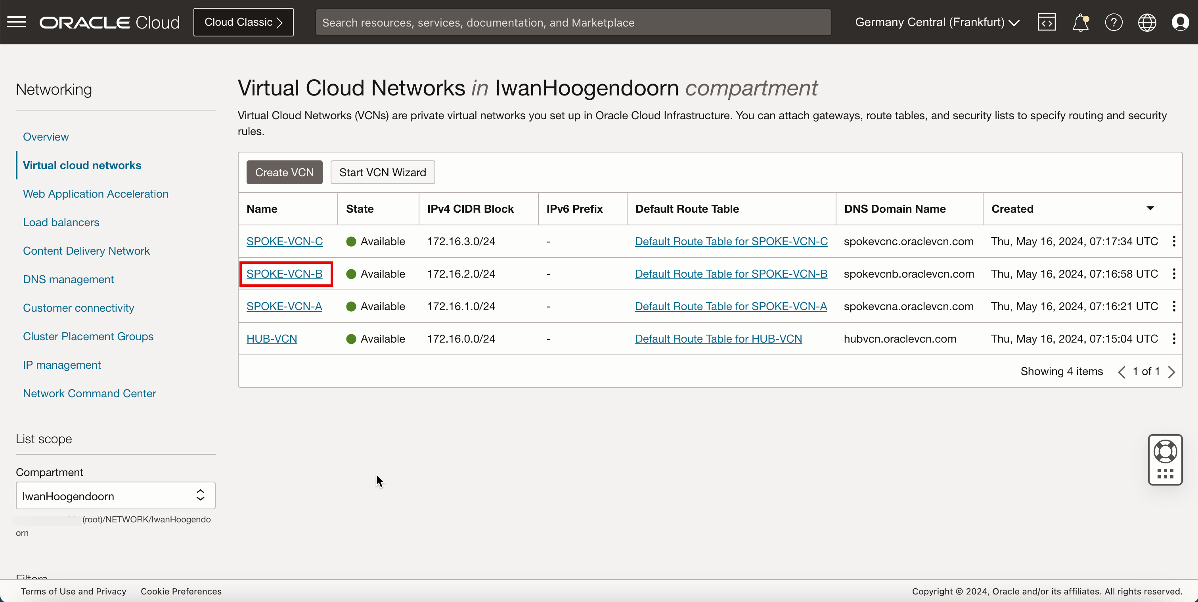Image resolution: width=1198 pixels, height=602 pixels.
Task: Click the search resources input field
Action: [572, 22]
